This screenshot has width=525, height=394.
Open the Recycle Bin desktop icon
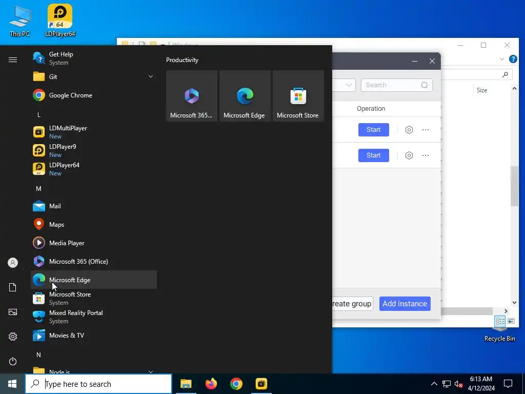coord(499,335)
